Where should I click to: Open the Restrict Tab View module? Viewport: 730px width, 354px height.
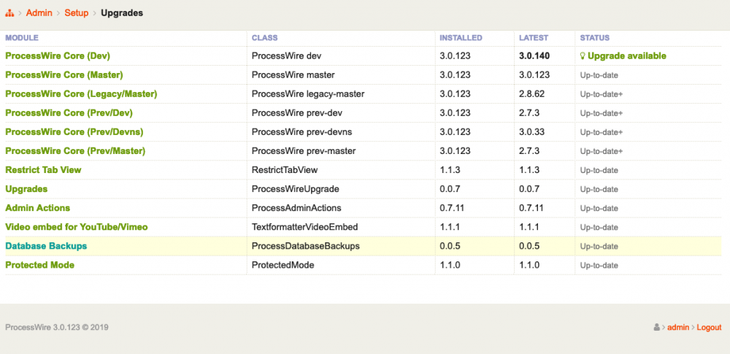(x=43, y=169)
